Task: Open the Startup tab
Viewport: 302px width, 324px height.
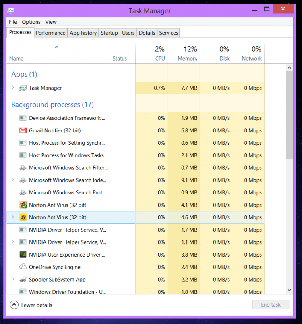Action: pos(109,33)
